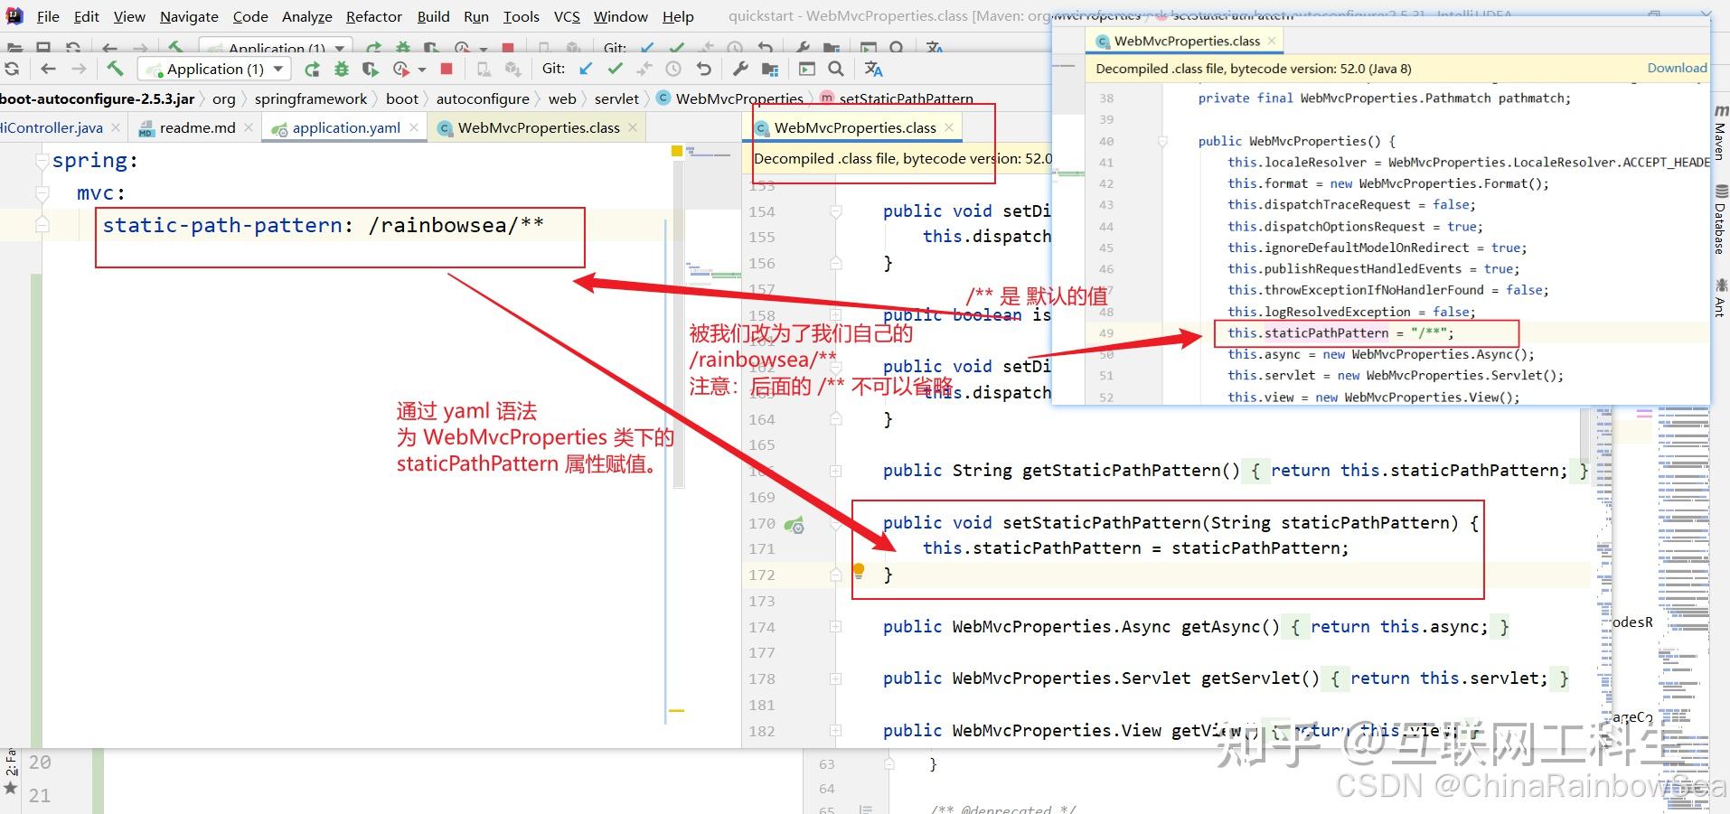Collapse the setStaticPathPattern method fold marker
Viewport: 1730px width, 814px height.
point(835,524)
